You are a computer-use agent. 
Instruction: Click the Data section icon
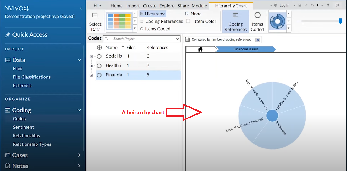click(8, 60)
